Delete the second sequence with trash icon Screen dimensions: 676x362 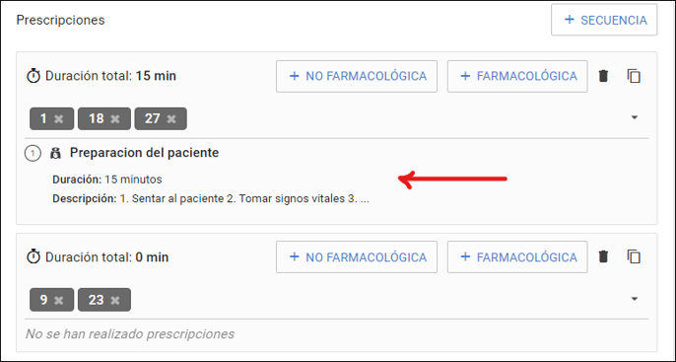pos(603,256)
